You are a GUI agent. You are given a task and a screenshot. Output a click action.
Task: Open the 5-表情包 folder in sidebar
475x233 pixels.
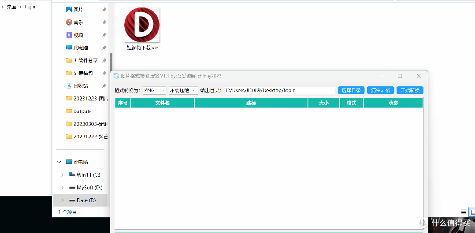[79, 73]
